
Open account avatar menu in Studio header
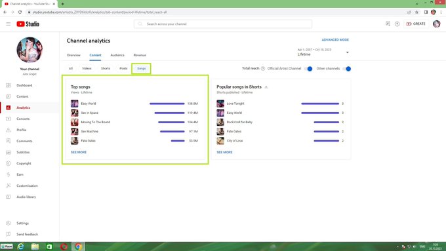[437, 24]
